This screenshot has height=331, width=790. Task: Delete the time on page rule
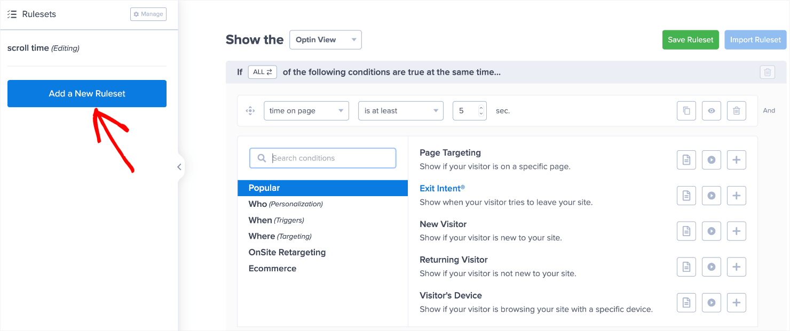pos(736,111)
